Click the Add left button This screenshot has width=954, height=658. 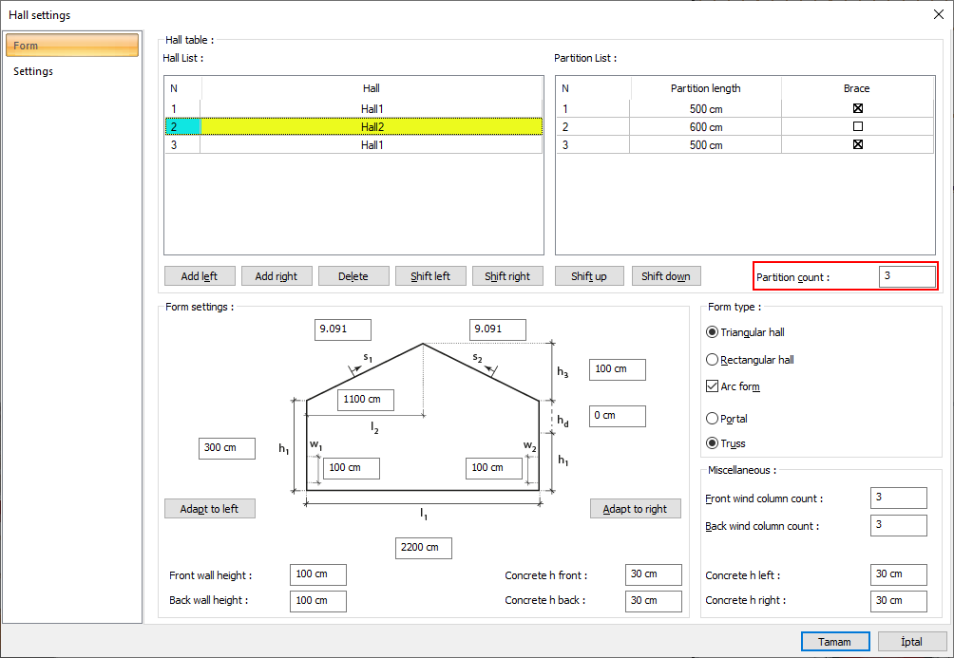199,276
